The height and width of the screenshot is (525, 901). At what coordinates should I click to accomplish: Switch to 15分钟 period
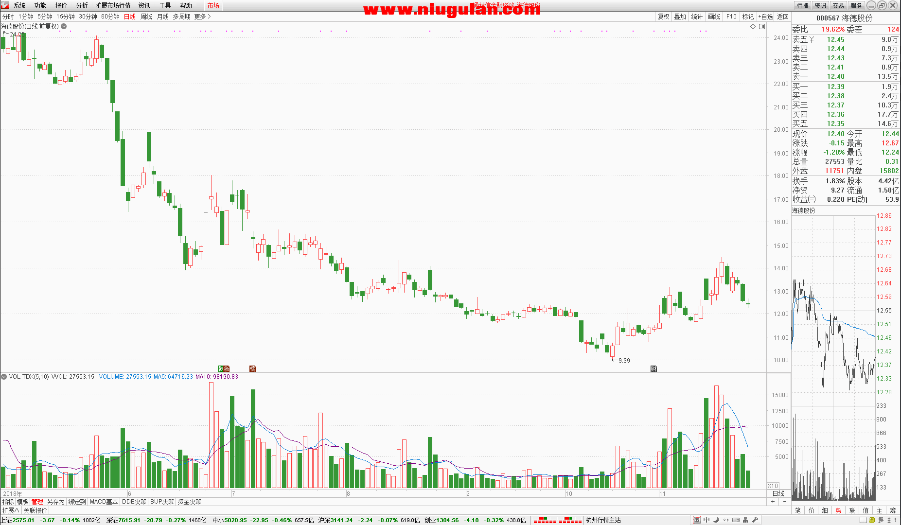click(66, 17)
